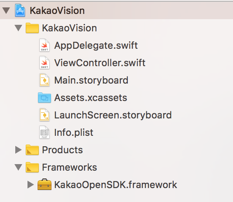
Task: Collapse the Frameworks group
Action: click(x=18, y=167)
